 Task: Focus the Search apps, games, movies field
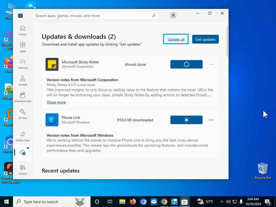(95, 16)
